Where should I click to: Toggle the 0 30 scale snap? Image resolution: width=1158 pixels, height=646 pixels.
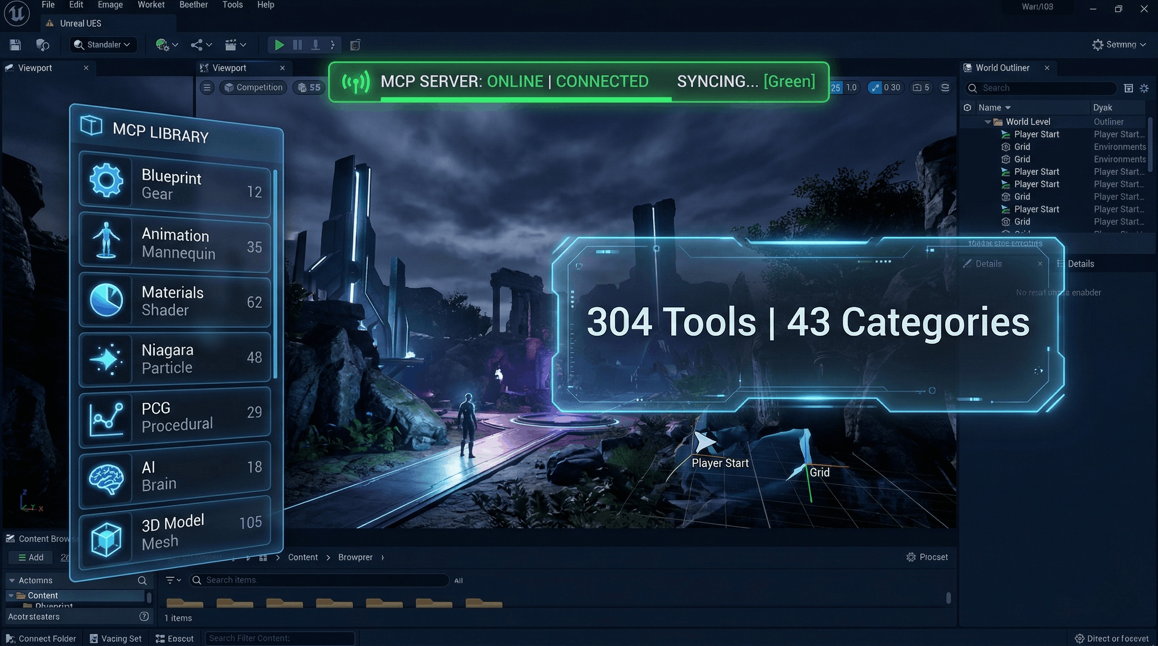885,87
